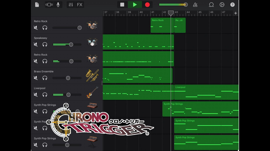The height and width of the screenshot is (151, 270).
Task: Toggle the metronome icon
Action: pos(195,5)
